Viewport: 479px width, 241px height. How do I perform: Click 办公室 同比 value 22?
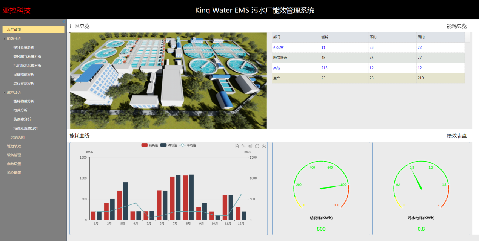(x=420, y=47)
